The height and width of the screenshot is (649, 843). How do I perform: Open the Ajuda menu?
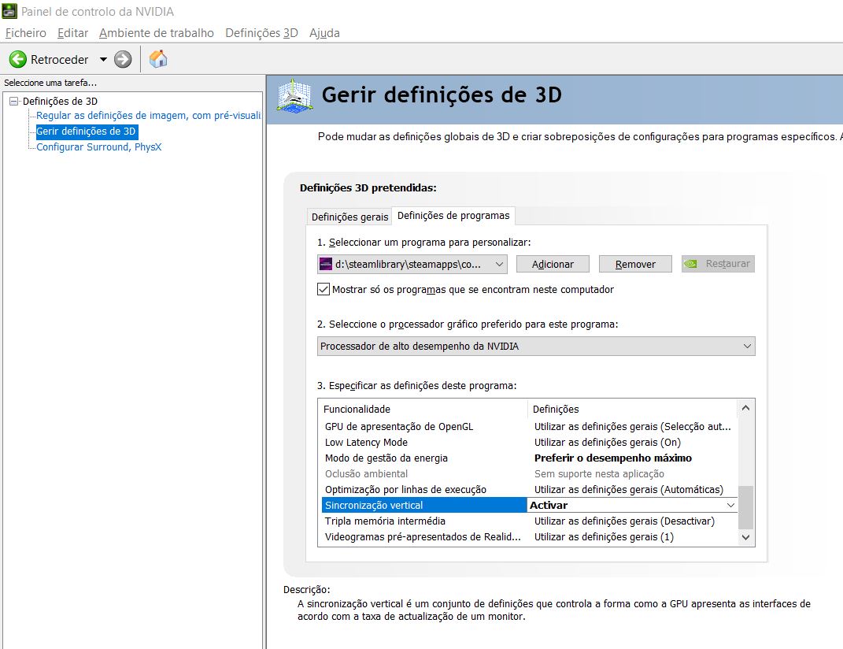(x=324, y=33)
